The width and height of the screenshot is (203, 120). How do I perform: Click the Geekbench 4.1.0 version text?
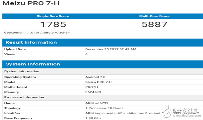pos(37,32)
